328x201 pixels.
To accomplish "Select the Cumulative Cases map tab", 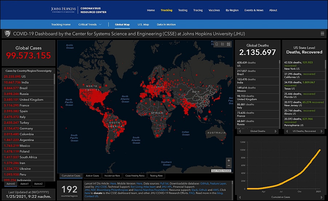I will tap(71, 176).
